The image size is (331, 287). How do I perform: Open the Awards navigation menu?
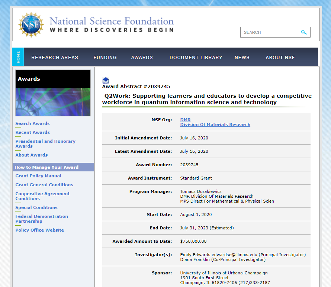click(x=142, y=58)
